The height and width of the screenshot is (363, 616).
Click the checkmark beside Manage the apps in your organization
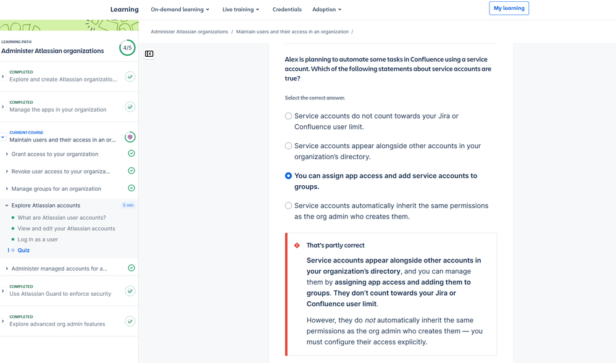coord(130,106)
